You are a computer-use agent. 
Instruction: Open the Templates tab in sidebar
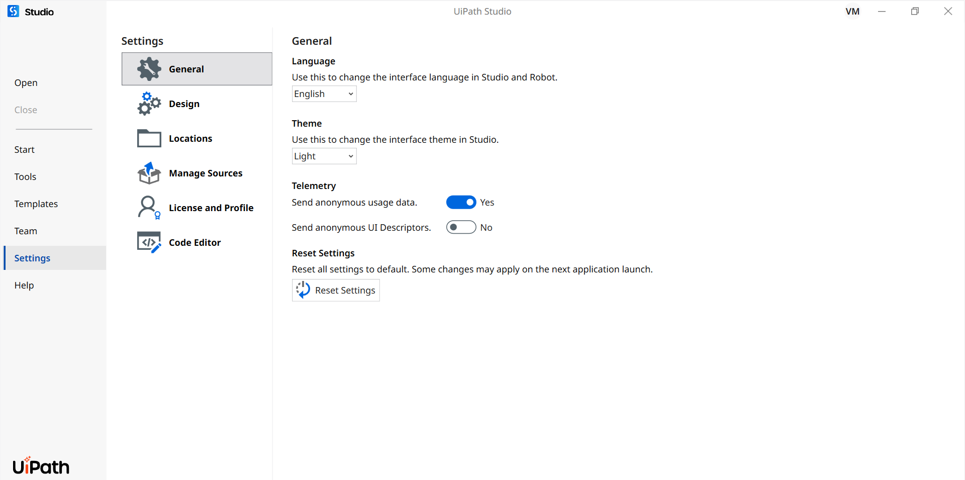coord(36,204)
